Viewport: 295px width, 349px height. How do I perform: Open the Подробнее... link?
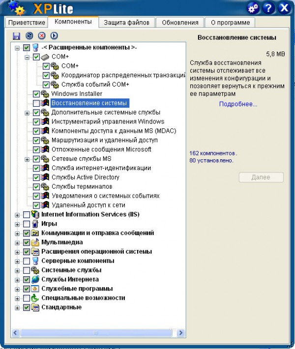coord(238,104)
